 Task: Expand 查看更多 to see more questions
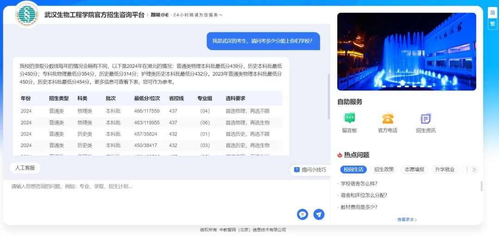pos(407,220)
